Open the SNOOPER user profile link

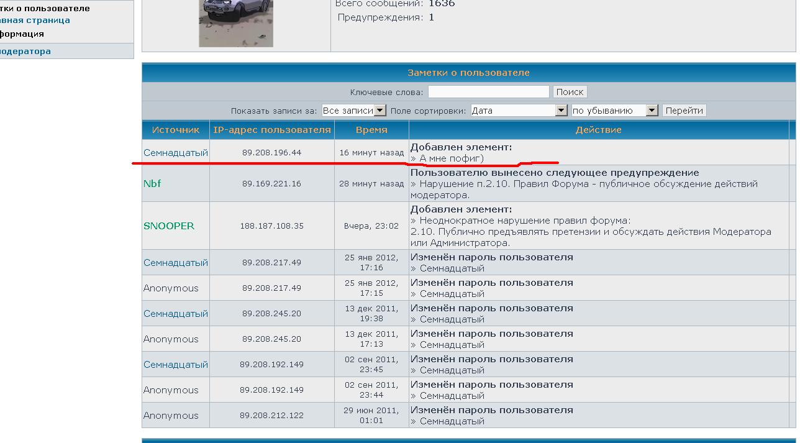click(169, 226)
